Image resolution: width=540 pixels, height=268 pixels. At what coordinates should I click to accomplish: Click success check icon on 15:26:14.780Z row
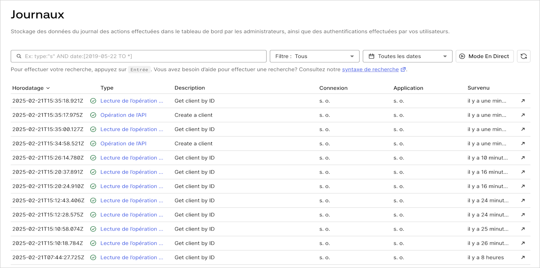(93, 158)
